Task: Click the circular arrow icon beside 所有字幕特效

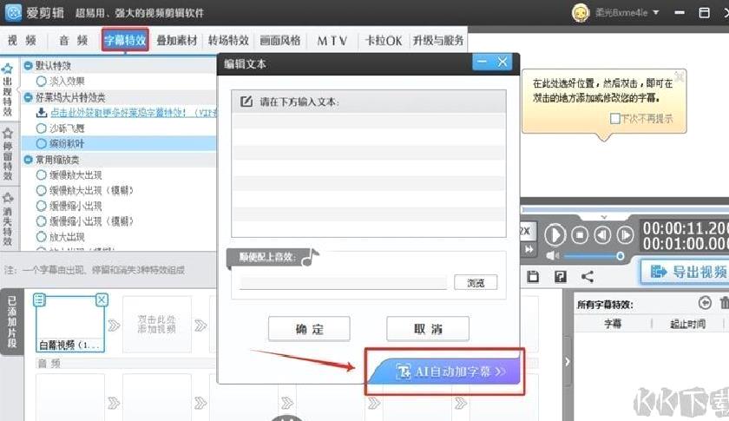Action: [705, 303]
